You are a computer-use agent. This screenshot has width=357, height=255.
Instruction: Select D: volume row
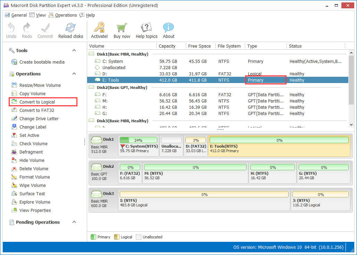tap(218, 74)
